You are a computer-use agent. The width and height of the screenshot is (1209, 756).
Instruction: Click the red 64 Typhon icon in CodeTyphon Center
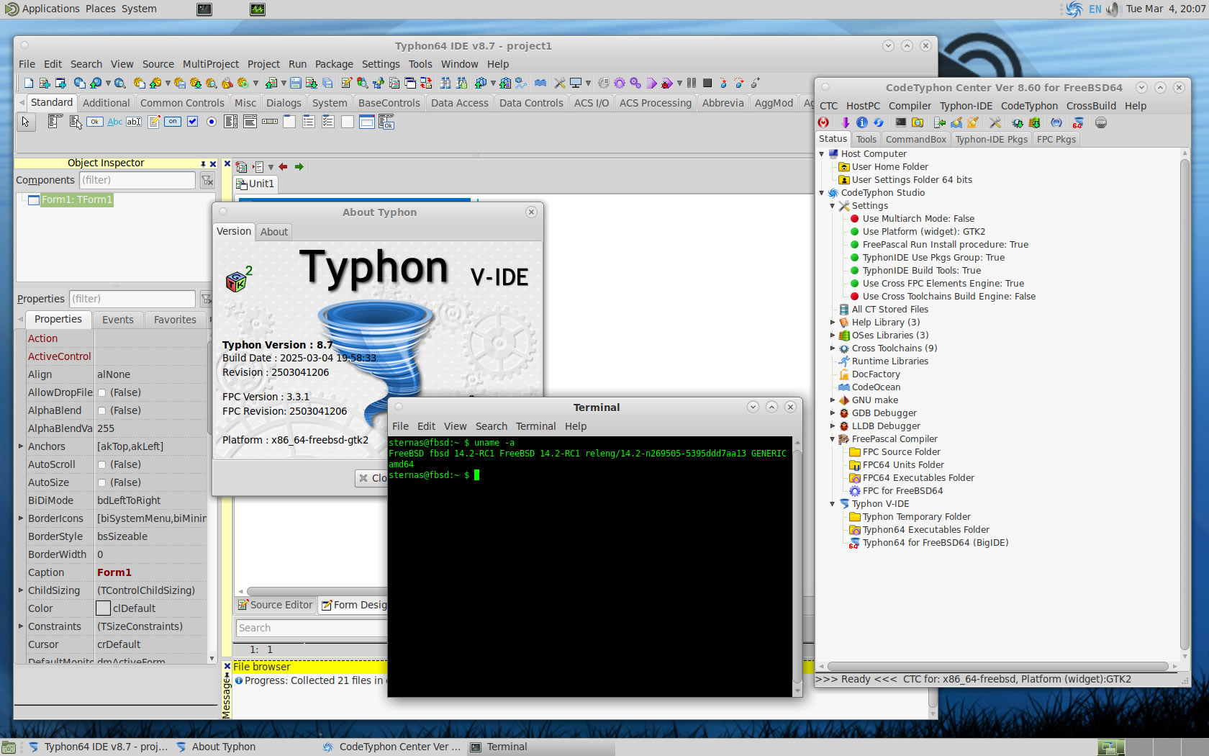1078,122
